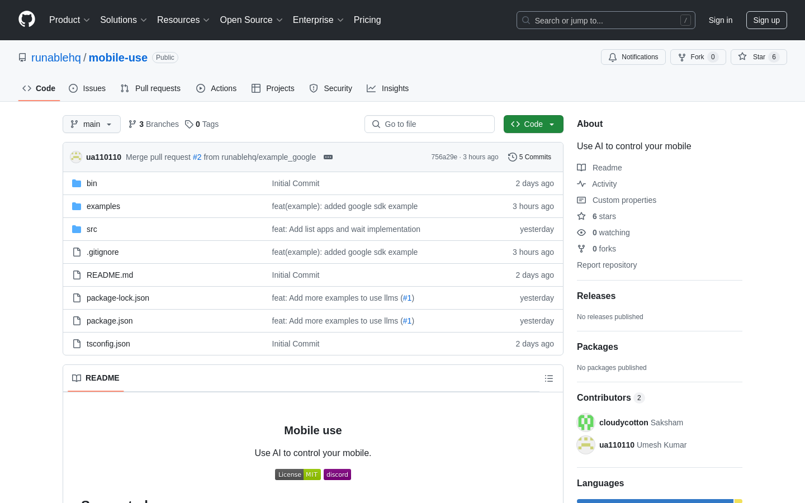Click the Notifications button
This screenshot has width=805, height=503.
[x=633, y=57]
